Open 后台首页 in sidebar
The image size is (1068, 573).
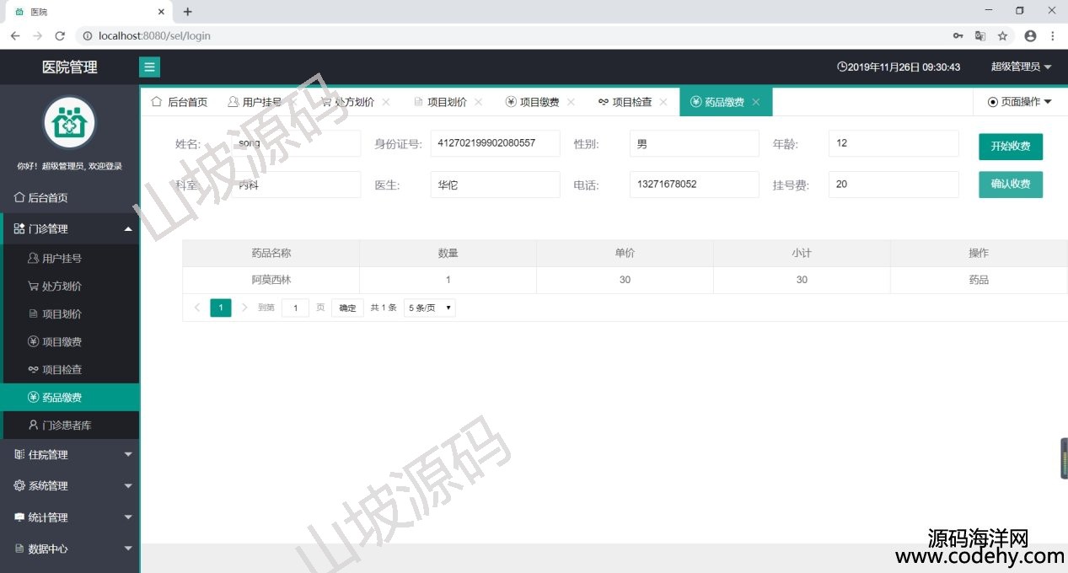70,197
